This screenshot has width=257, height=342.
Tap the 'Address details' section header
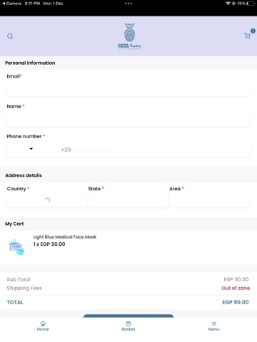pos(24,175)
